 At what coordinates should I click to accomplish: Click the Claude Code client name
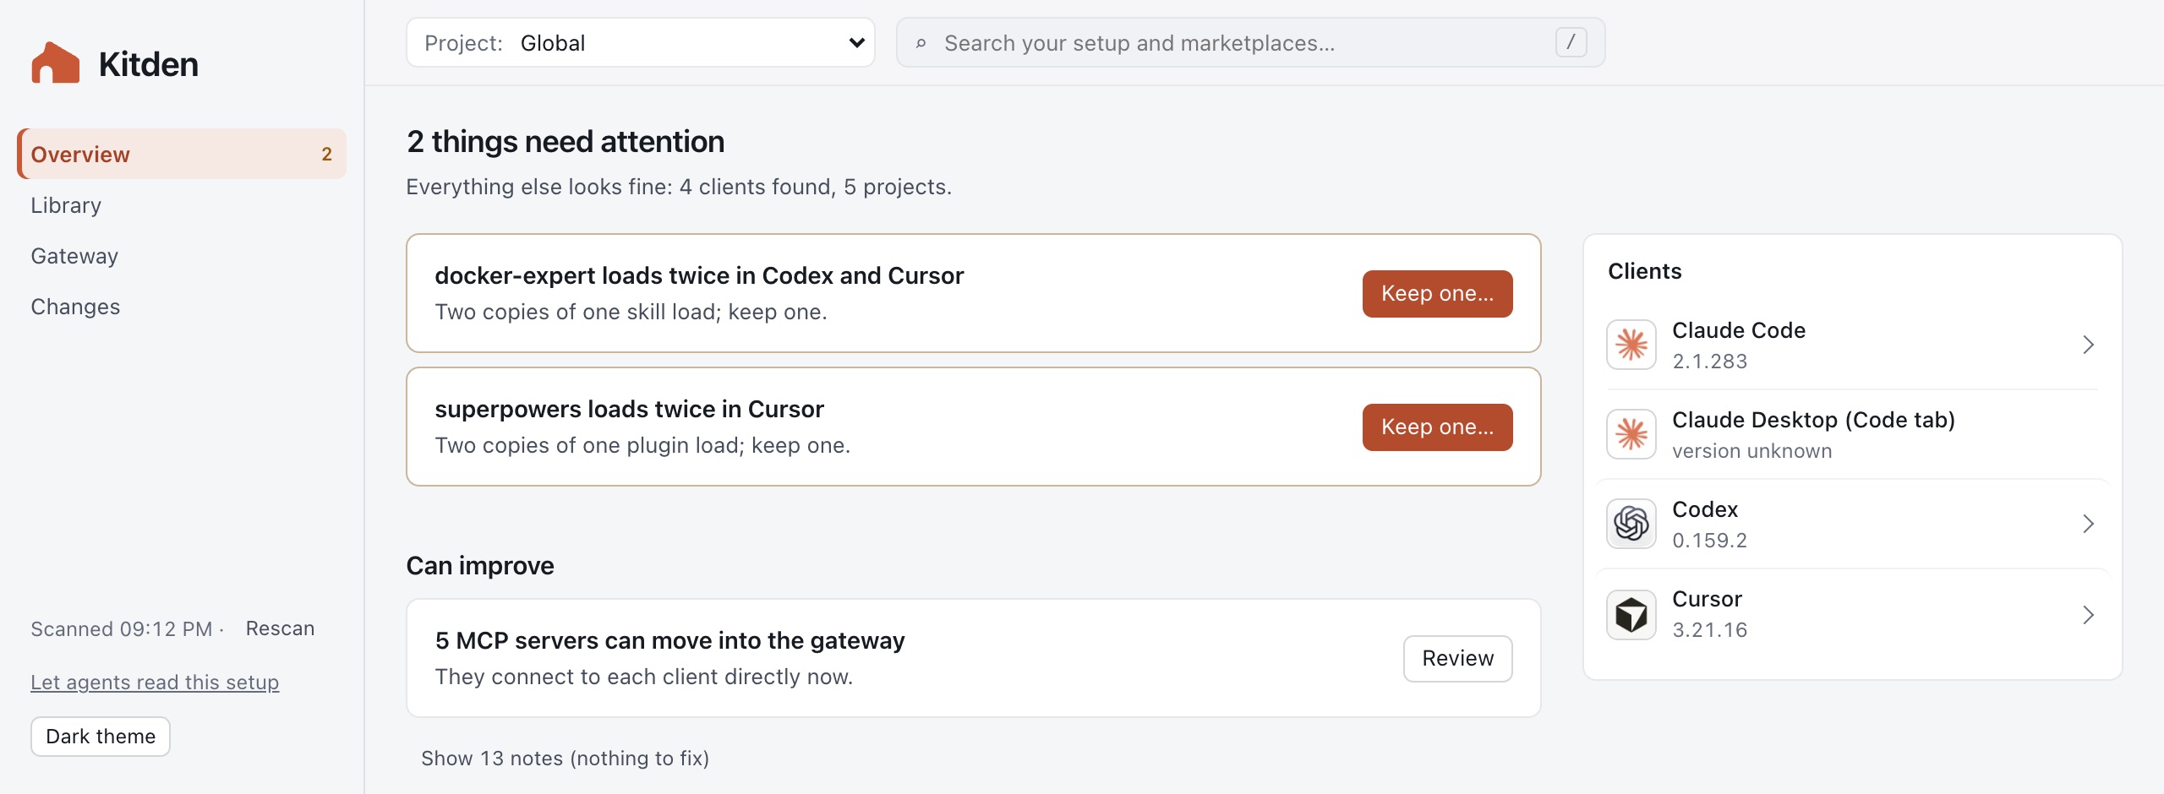1739,330
